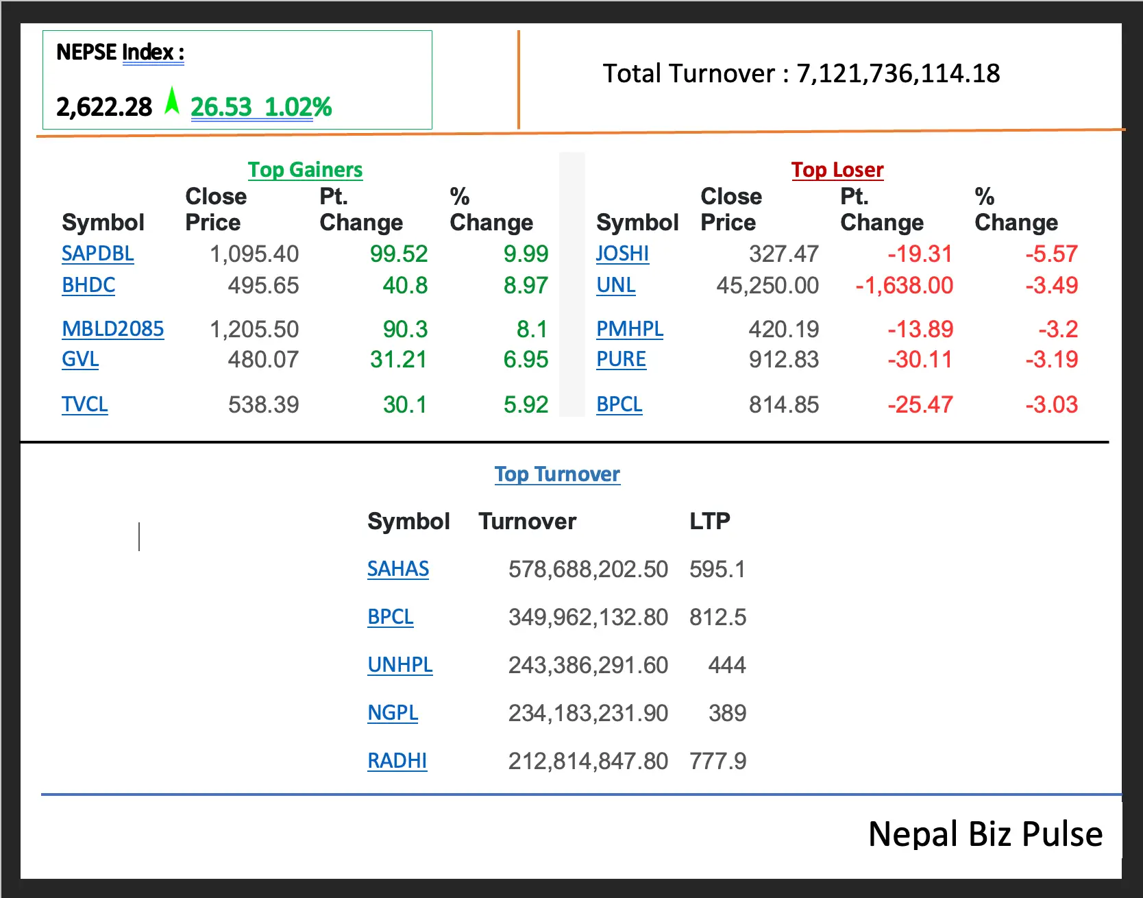This screenshot has width=1143, height=898.
Task: Click the Top Gainers heading
Action: tap(305, 169)
